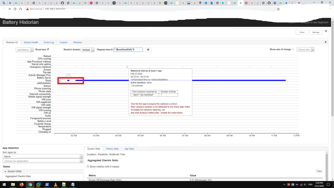
Task: Click the Battery Historian title
Action: 21,22
